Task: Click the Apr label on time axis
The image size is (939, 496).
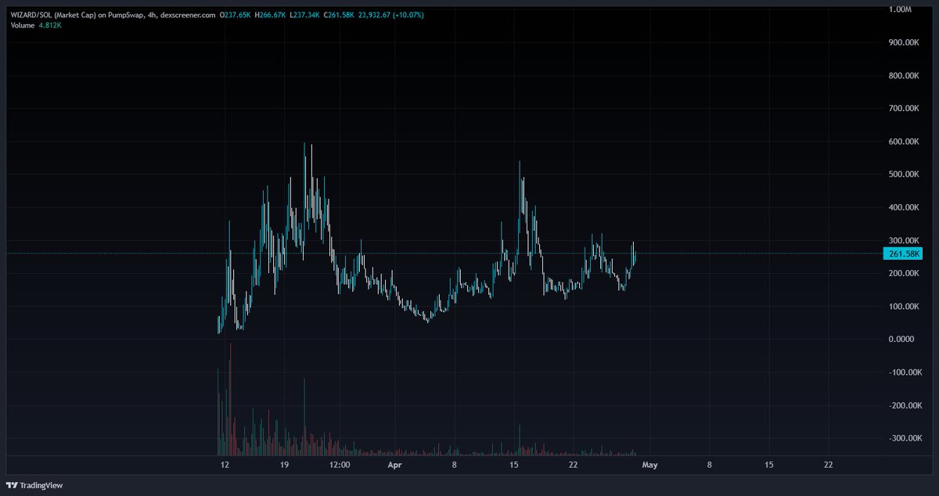Action: point(395,465)
